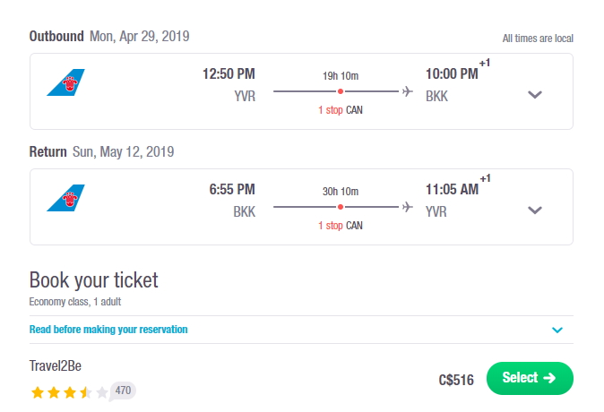The width and height of the screenshot is (604, 412).
Task: Expand the reservation notice blue chevron
Action: pyautogui.click(x=557, y=330)
